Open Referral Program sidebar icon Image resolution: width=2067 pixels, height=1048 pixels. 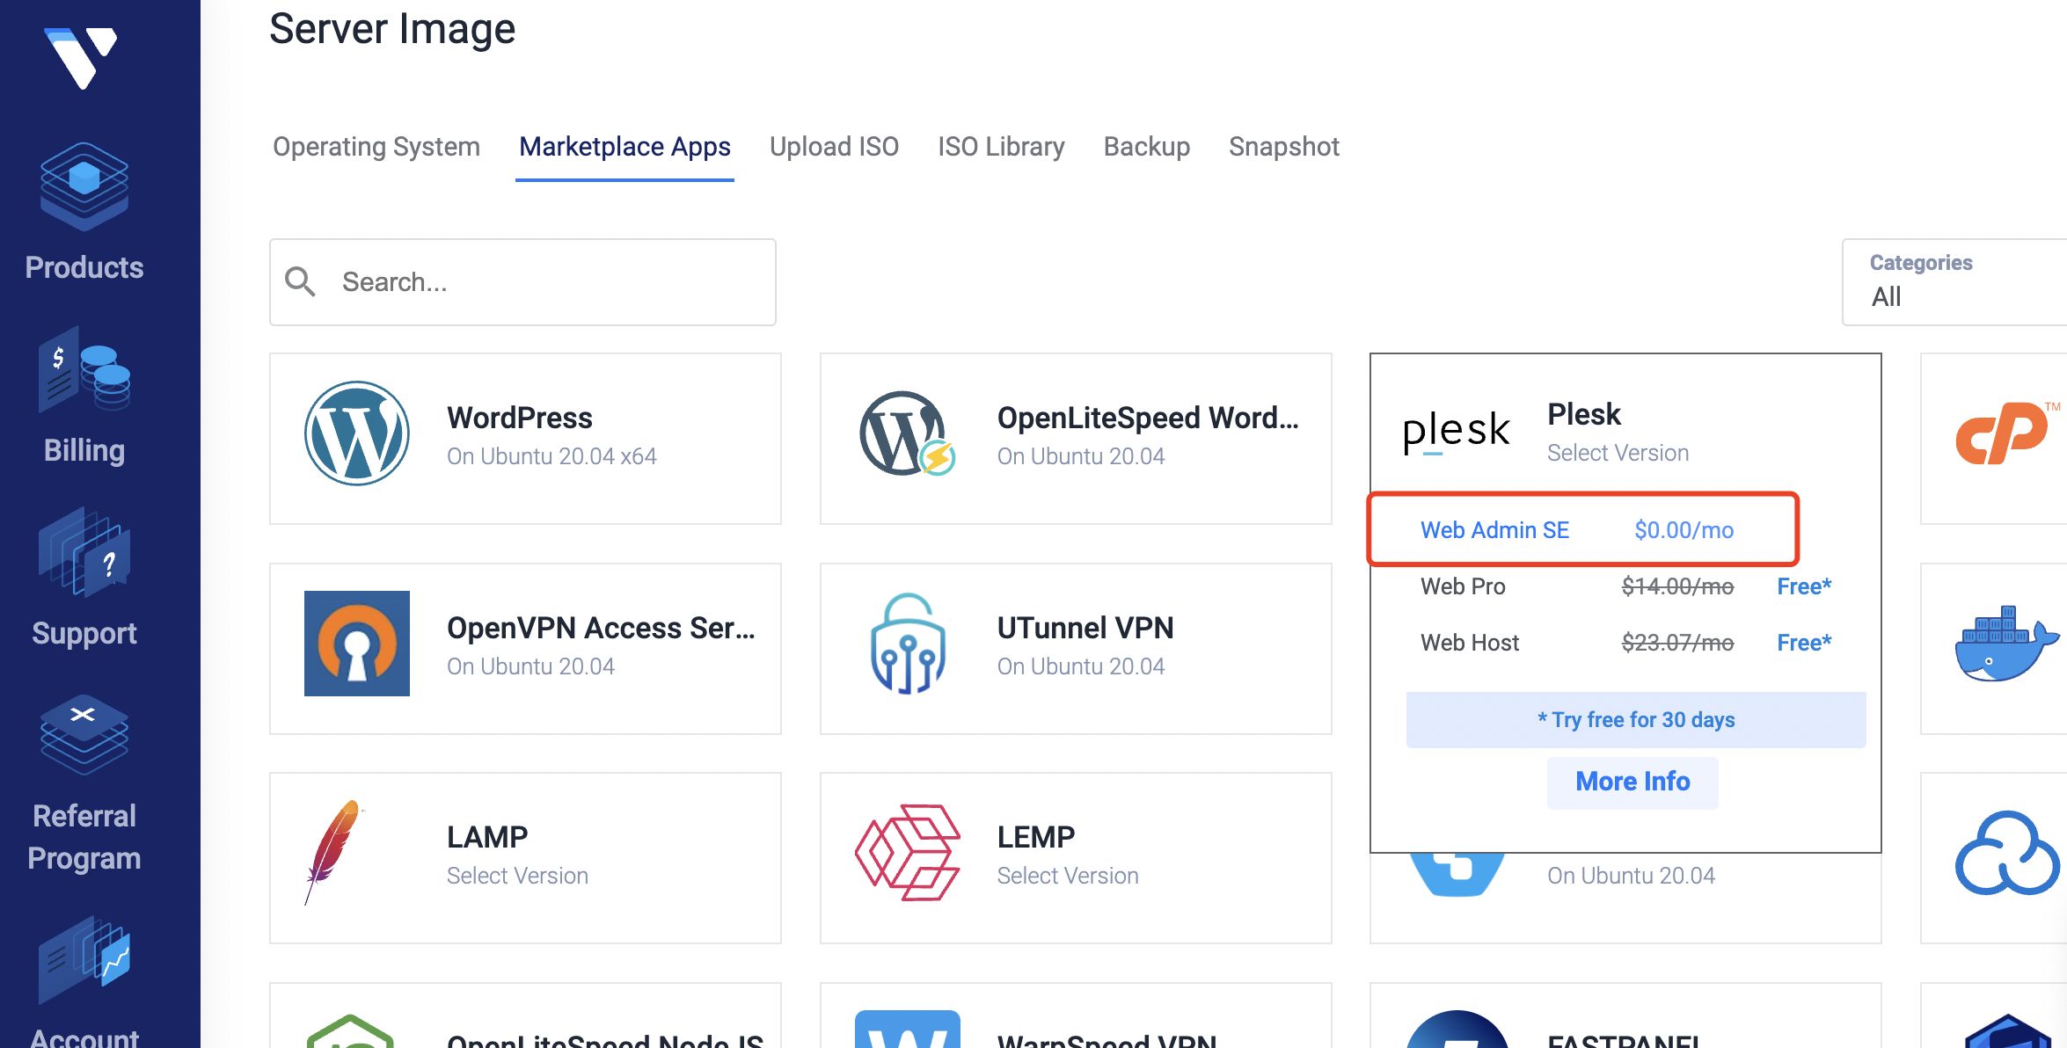tap(84, 735)
